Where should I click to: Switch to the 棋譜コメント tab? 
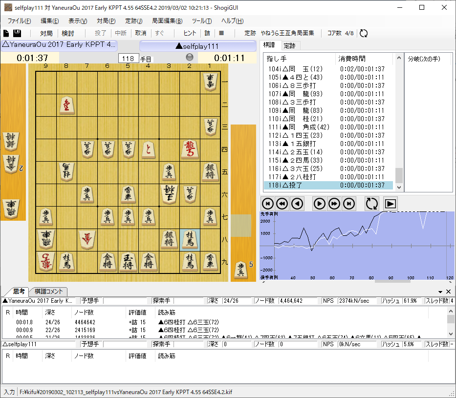48,292
